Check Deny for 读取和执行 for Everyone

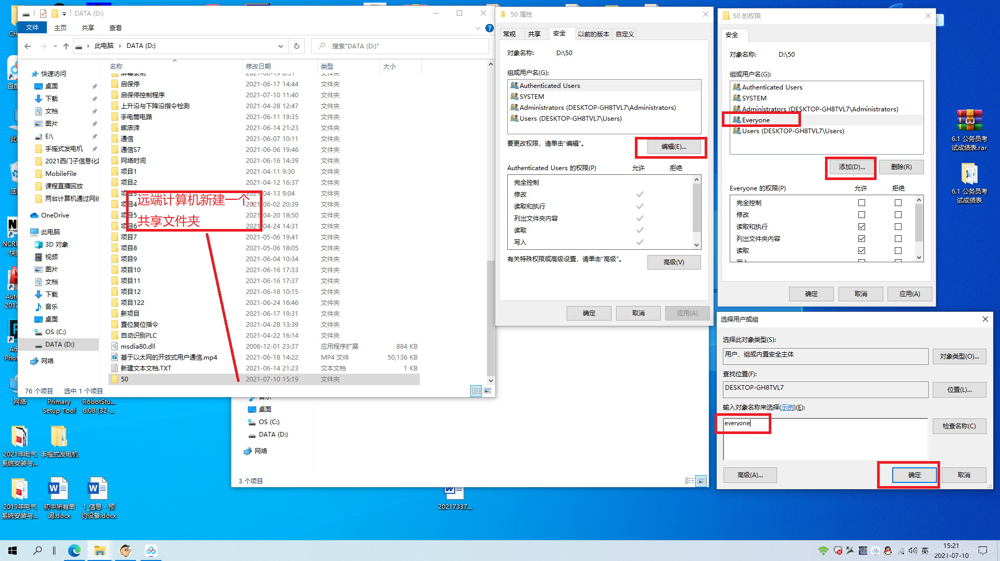point(898,227)
